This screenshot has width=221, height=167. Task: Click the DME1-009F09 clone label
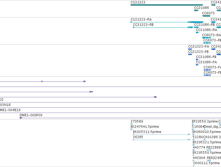click(31, 115)
